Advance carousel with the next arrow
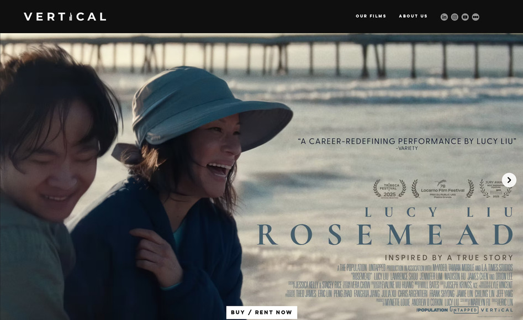The height and width of the screenshot is (320, 523). coord(509,180)
